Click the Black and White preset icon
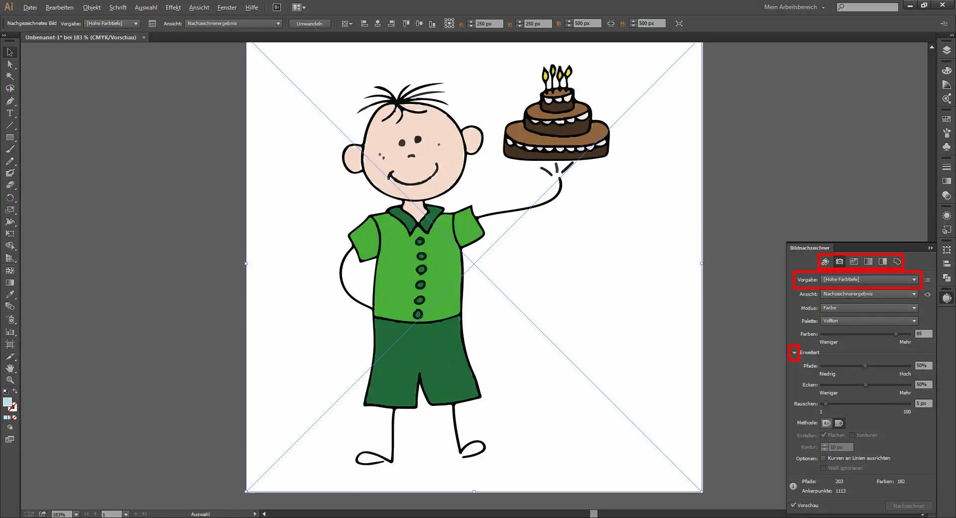The image size is (956, 518). pos(883,261)
